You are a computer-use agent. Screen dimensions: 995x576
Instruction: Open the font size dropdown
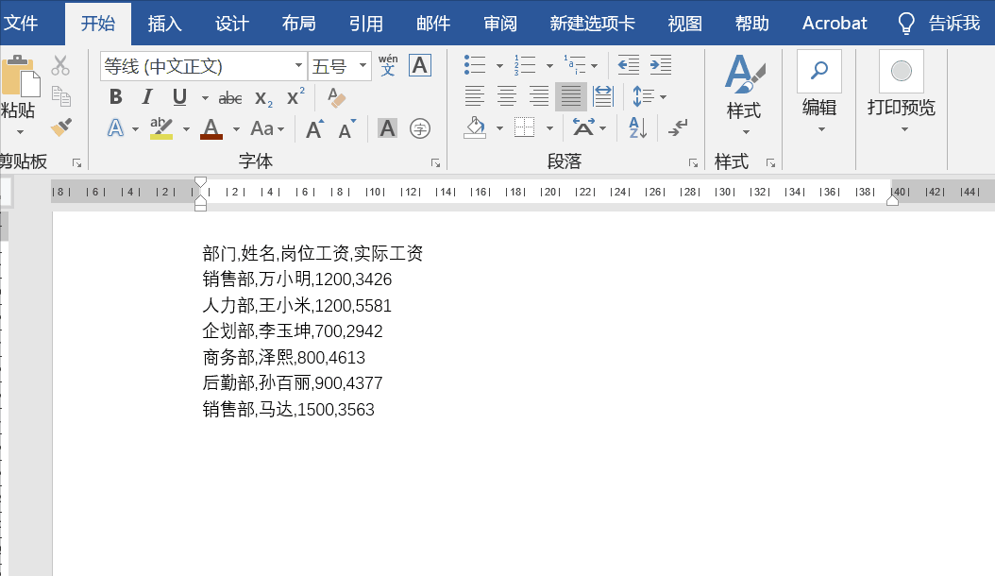(x=363, y=65)
